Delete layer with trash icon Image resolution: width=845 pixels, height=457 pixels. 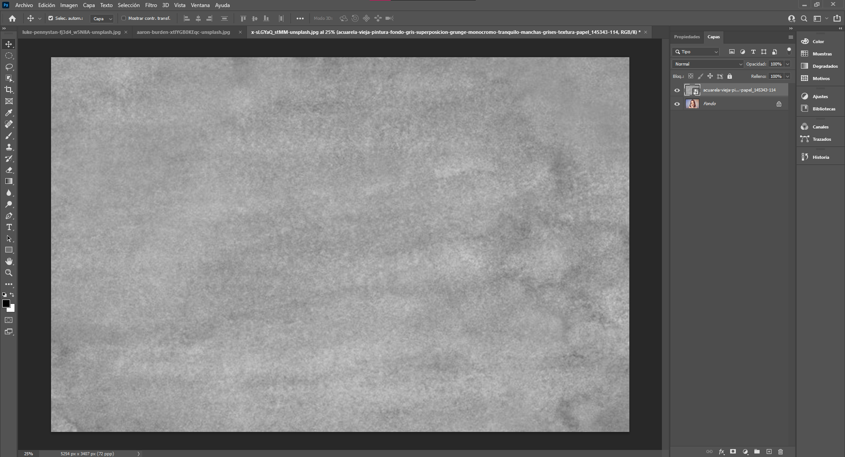point(780,451)
